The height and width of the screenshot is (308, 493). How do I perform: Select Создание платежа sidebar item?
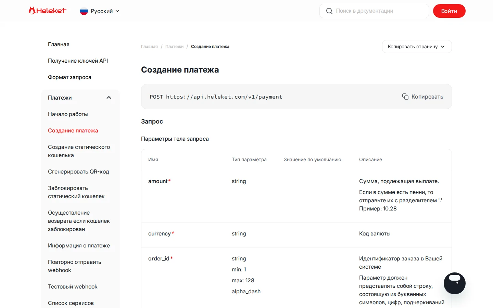(x=73, y=130)
